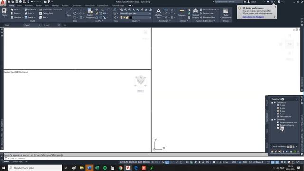Click the Help question mark icon

(x=279, y=2)
